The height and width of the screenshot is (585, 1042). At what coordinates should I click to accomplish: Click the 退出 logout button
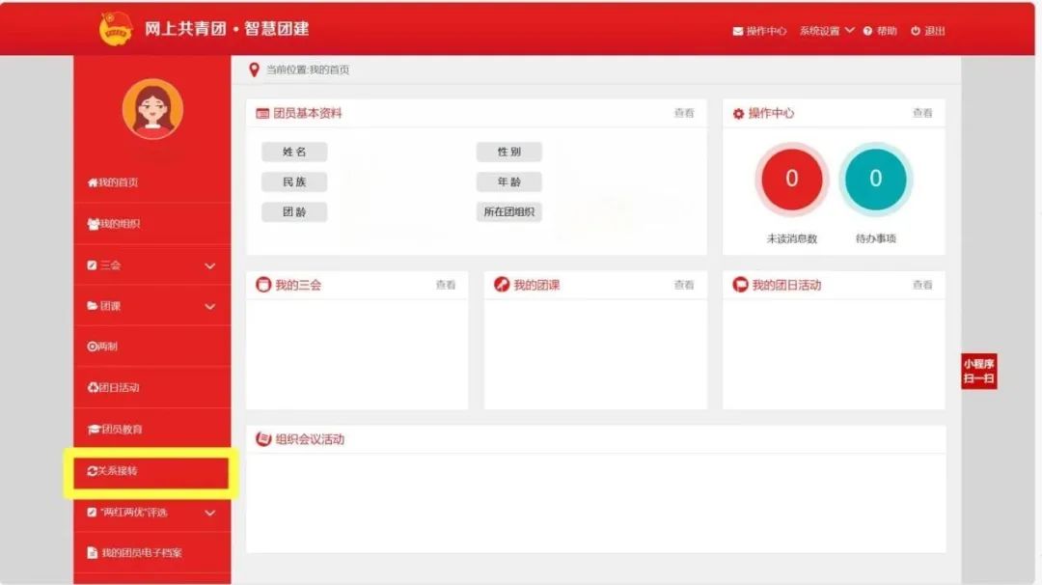click(x=928, y=31)
